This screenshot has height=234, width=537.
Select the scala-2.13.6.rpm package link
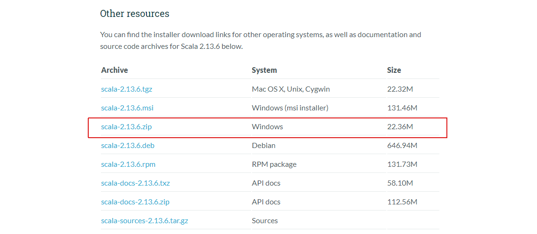128,164
